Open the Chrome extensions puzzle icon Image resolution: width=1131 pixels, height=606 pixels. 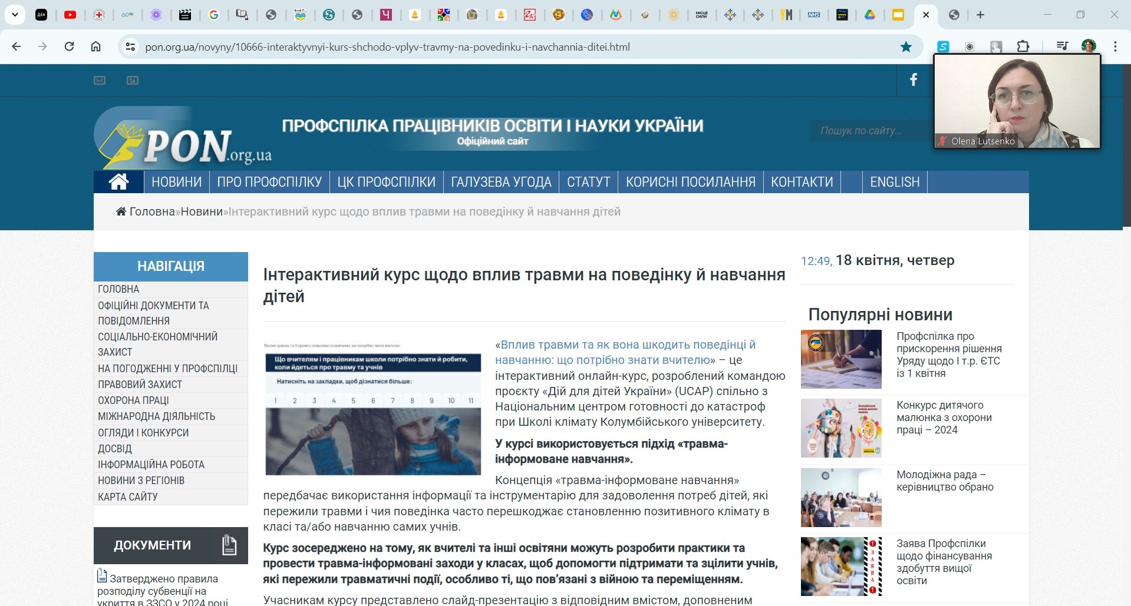tap(1023, 47)
